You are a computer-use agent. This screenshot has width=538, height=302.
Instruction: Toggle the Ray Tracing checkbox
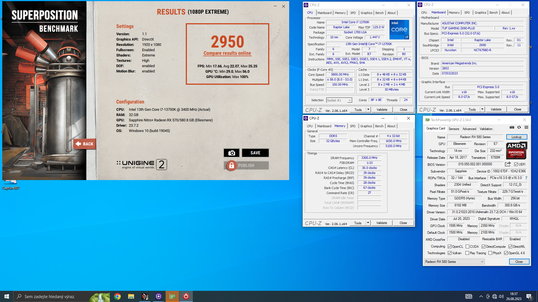[x=467, y=253]
